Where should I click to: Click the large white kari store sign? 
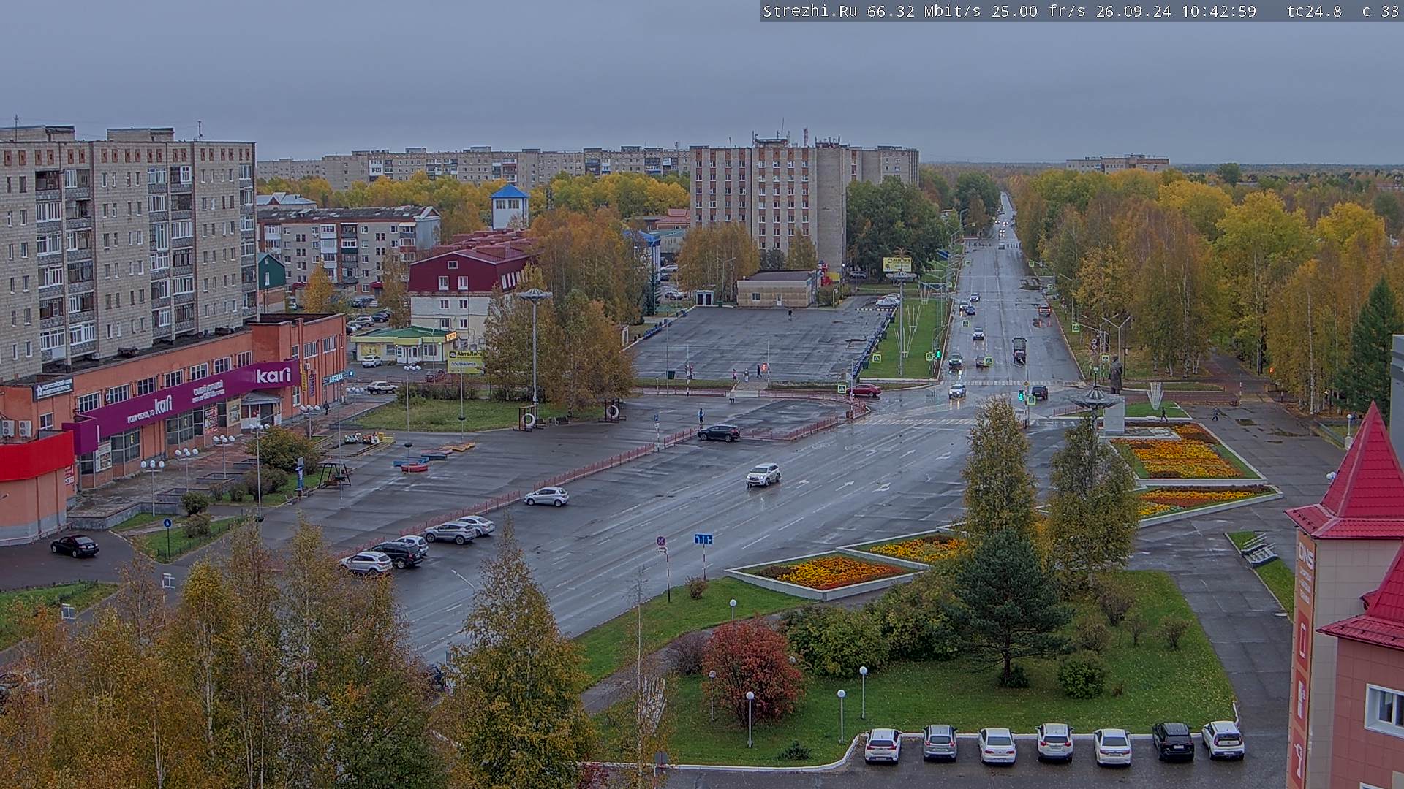pos(273,376)
